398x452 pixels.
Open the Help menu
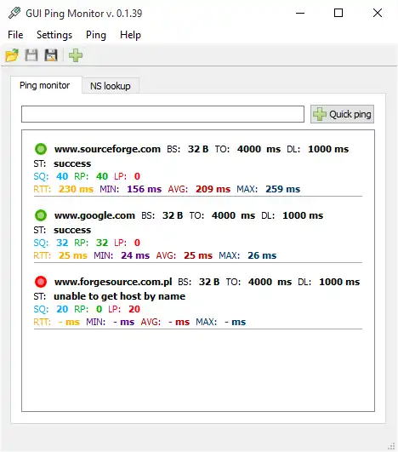pyautogui.click(x=130, y=35)
